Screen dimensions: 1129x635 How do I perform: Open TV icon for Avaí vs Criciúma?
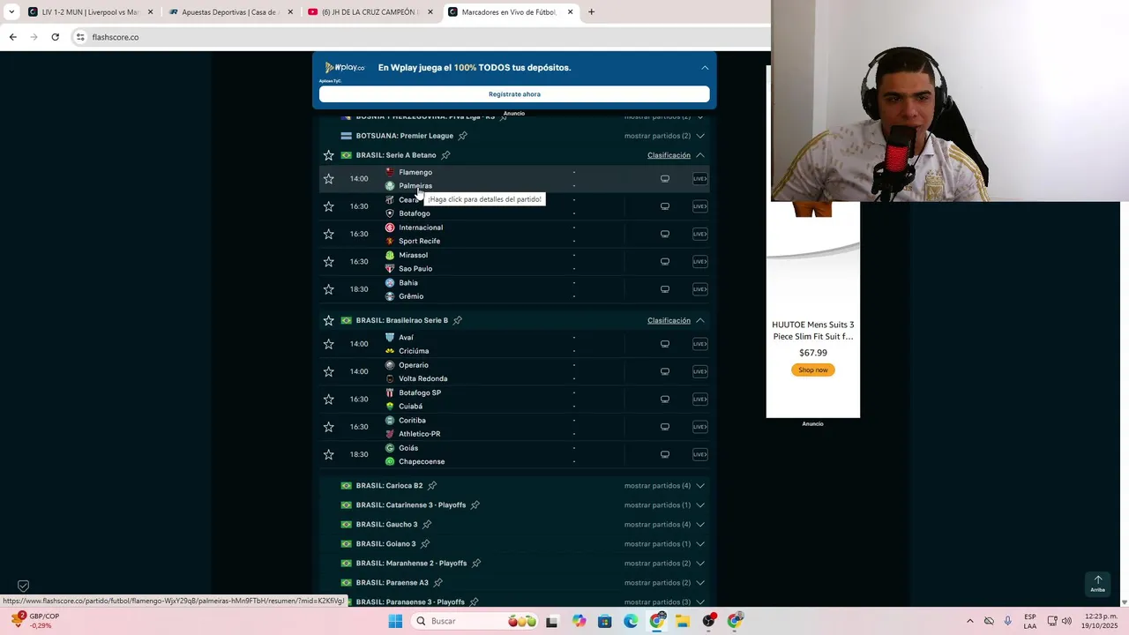click(x=665, y=344)
